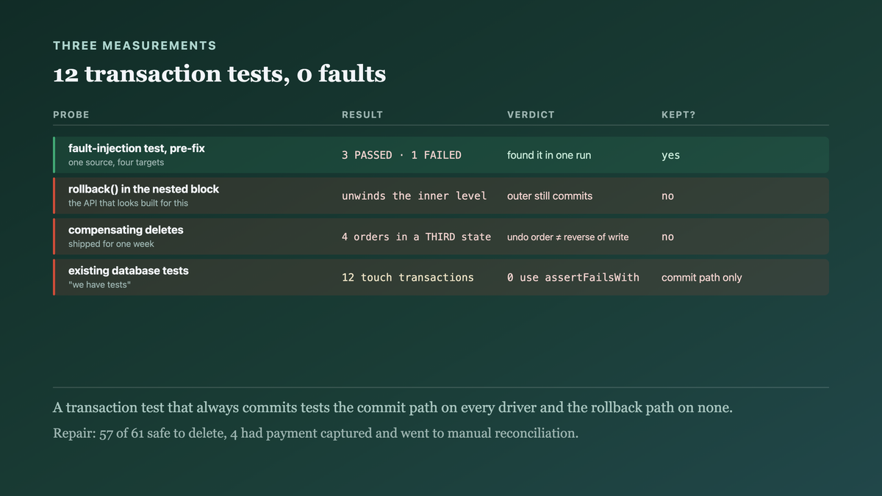Click the quoted subtitle "we have tests"
This screenshot has height=496, width=882.
pyautogui.click(x=99, y=284)
